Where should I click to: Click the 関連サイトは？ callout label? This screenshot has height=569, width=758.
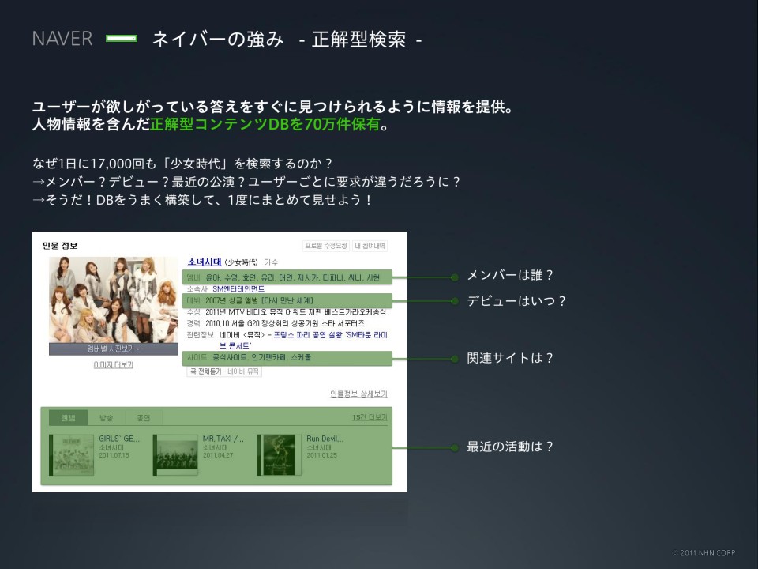point(510,358)
